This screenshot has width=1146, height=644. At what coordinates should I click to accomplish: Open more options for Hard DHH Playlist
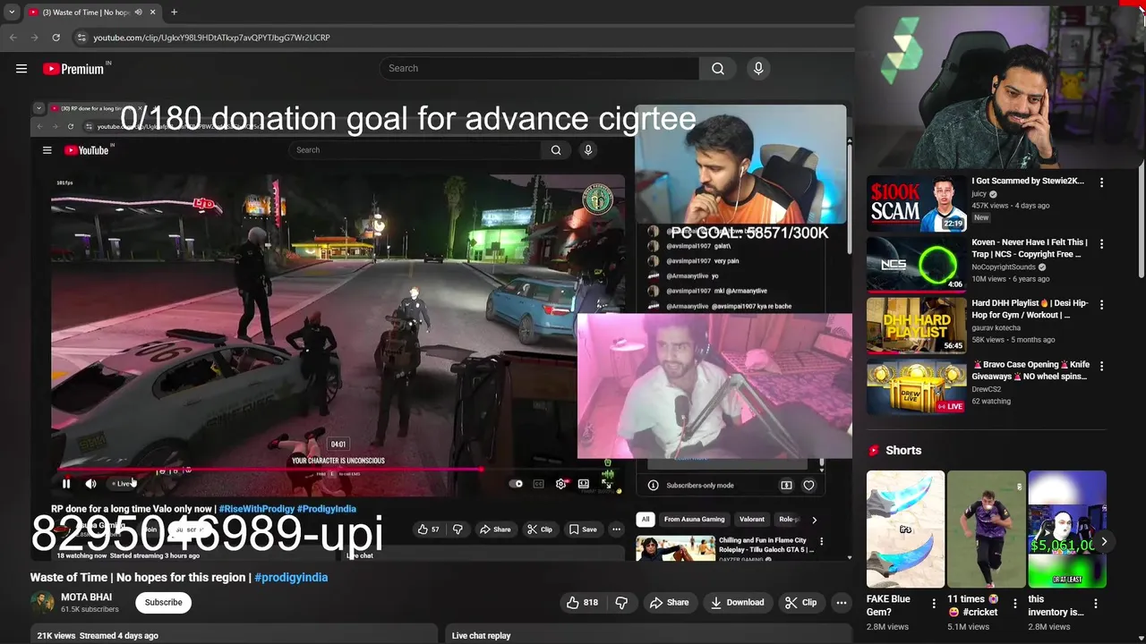(1101, 304)
